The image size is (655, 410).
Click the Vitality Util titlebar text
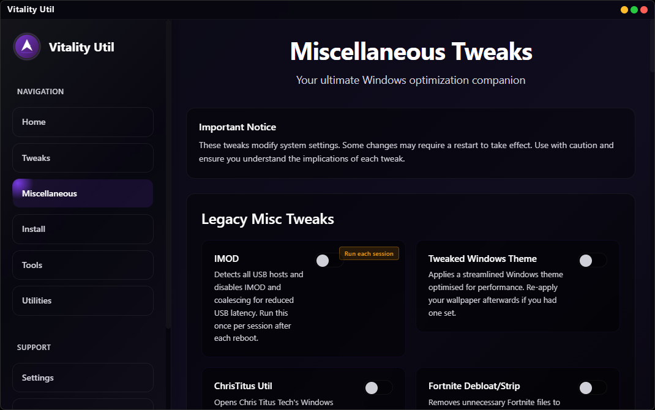coord(31,9)
